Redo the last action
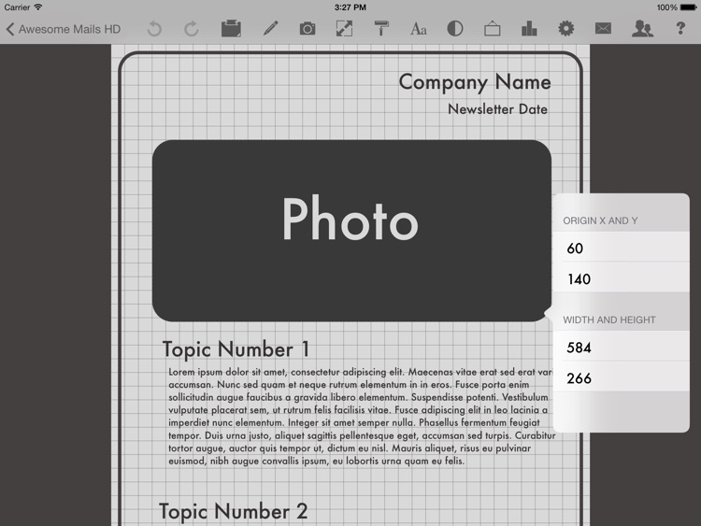 click(192, 29)
